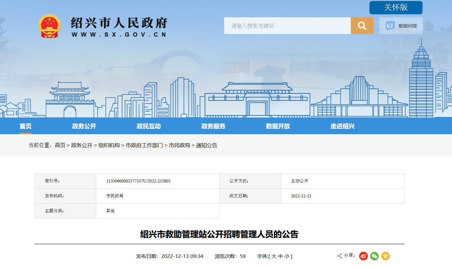Switch to 关怀版 accessibility mode
Screen dimensions: 452x267
(396, 8)
